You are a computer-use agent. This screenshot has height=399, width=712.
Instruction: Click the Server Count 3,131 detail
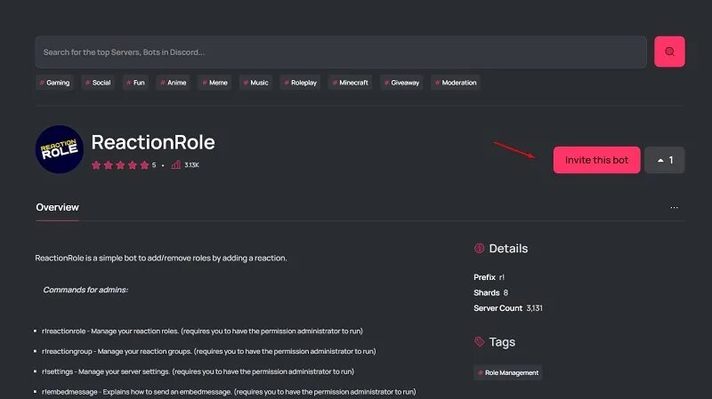tap(508, 307)
